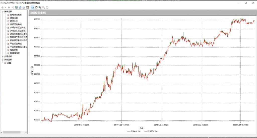
Task: Expand the 交易分析 tree node
Action: tap(3, 56)
